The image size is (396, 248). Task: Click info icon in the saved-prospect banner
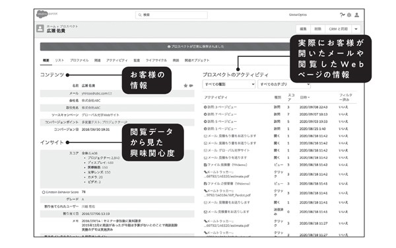click(169, 46)
